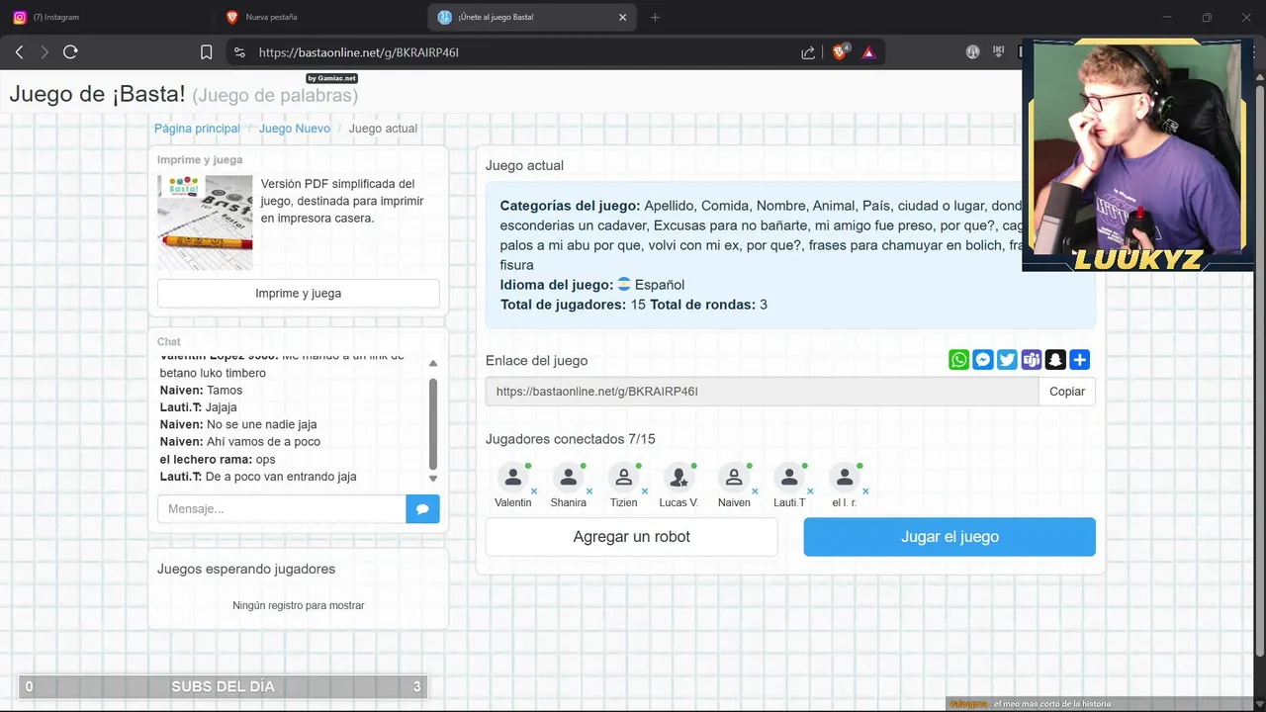
Task: Open more share options plus icon
Action: click(x=1080, y=360)
